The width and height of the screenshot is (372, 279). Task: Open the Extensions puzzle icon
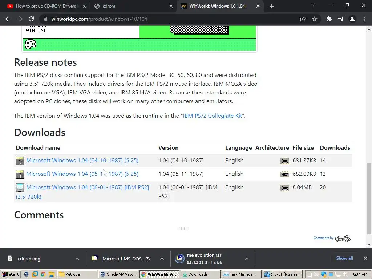329,19
